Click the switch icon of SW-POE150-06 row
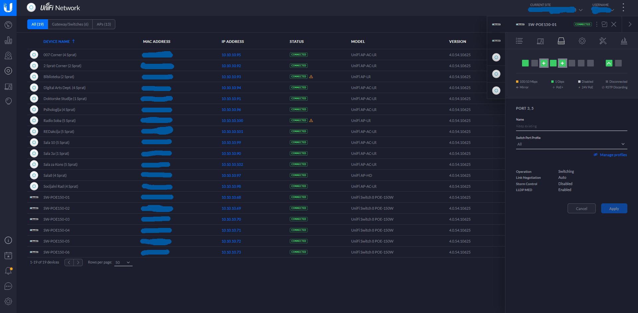638x313 pixels. tap(34, 252)
